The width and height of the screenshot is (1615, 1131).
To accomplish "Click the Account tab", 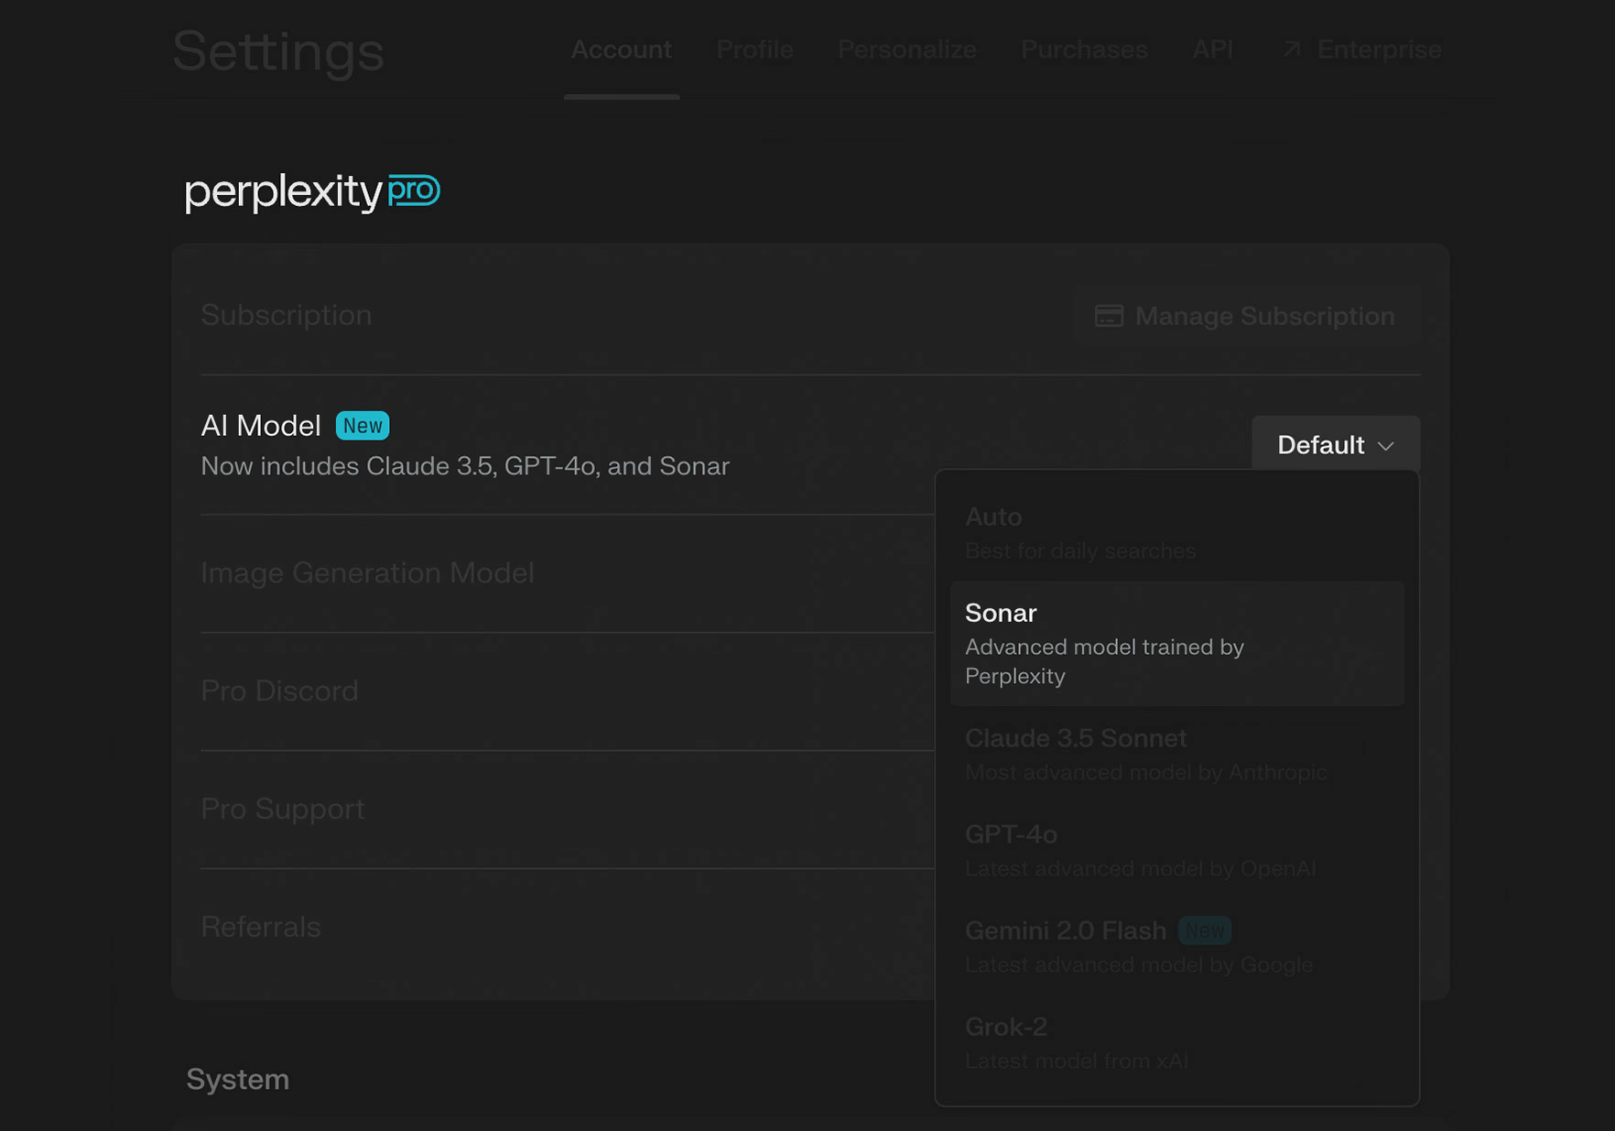I will tap(622, 49).
